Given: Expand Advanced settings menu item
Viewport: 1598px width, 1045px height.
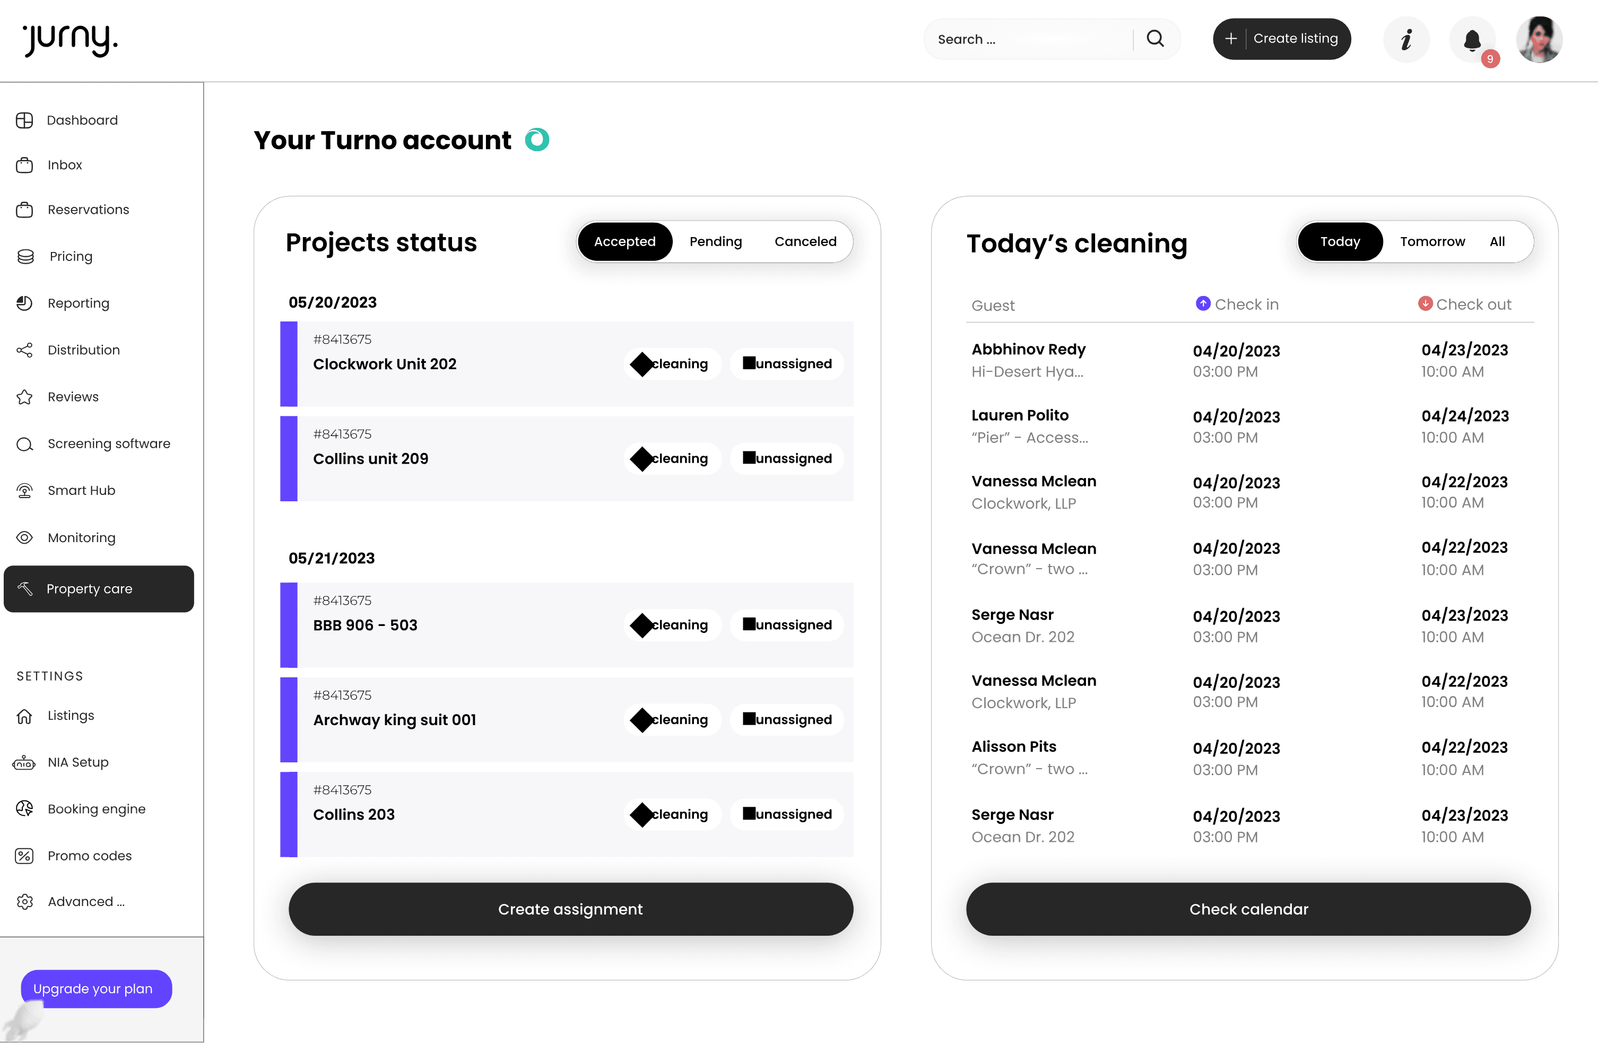Looking at the screenshot, I should pos(86,901).
